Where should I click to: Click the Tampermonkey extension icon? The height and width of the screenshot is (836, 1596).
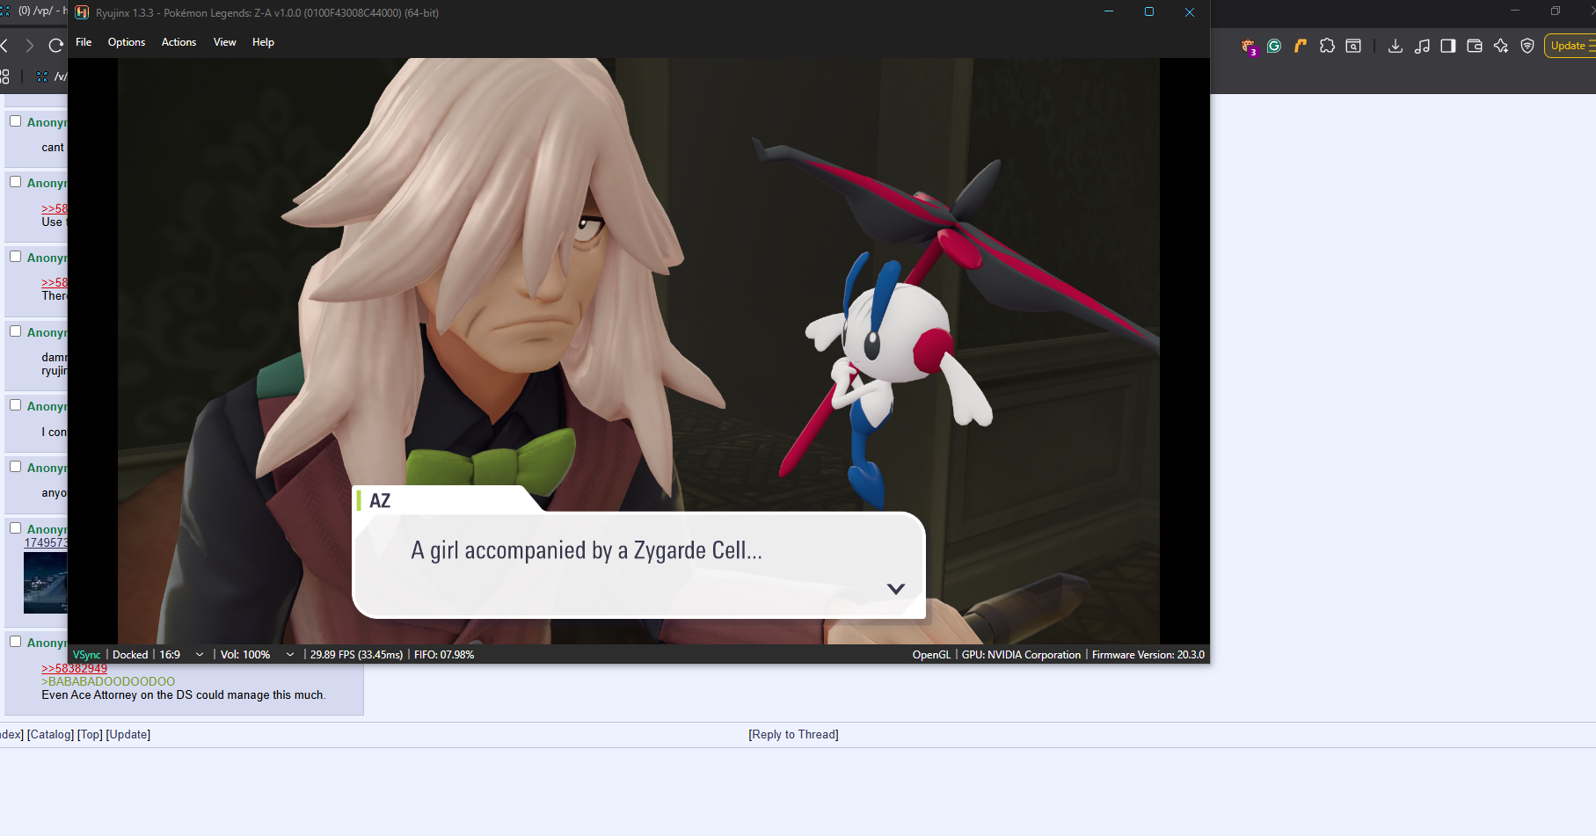[1249, 47]
